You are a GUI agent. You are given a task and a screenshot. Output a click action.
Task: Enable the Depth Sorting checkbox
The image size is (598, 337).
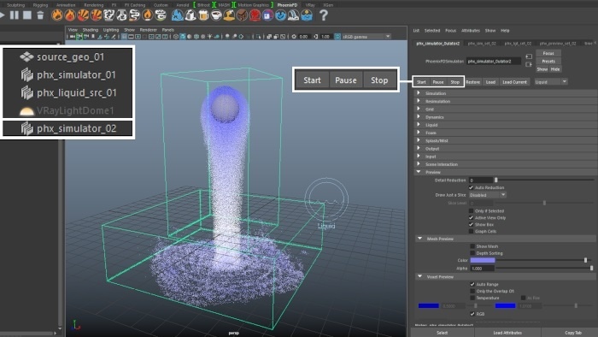[x=472, y=253]
